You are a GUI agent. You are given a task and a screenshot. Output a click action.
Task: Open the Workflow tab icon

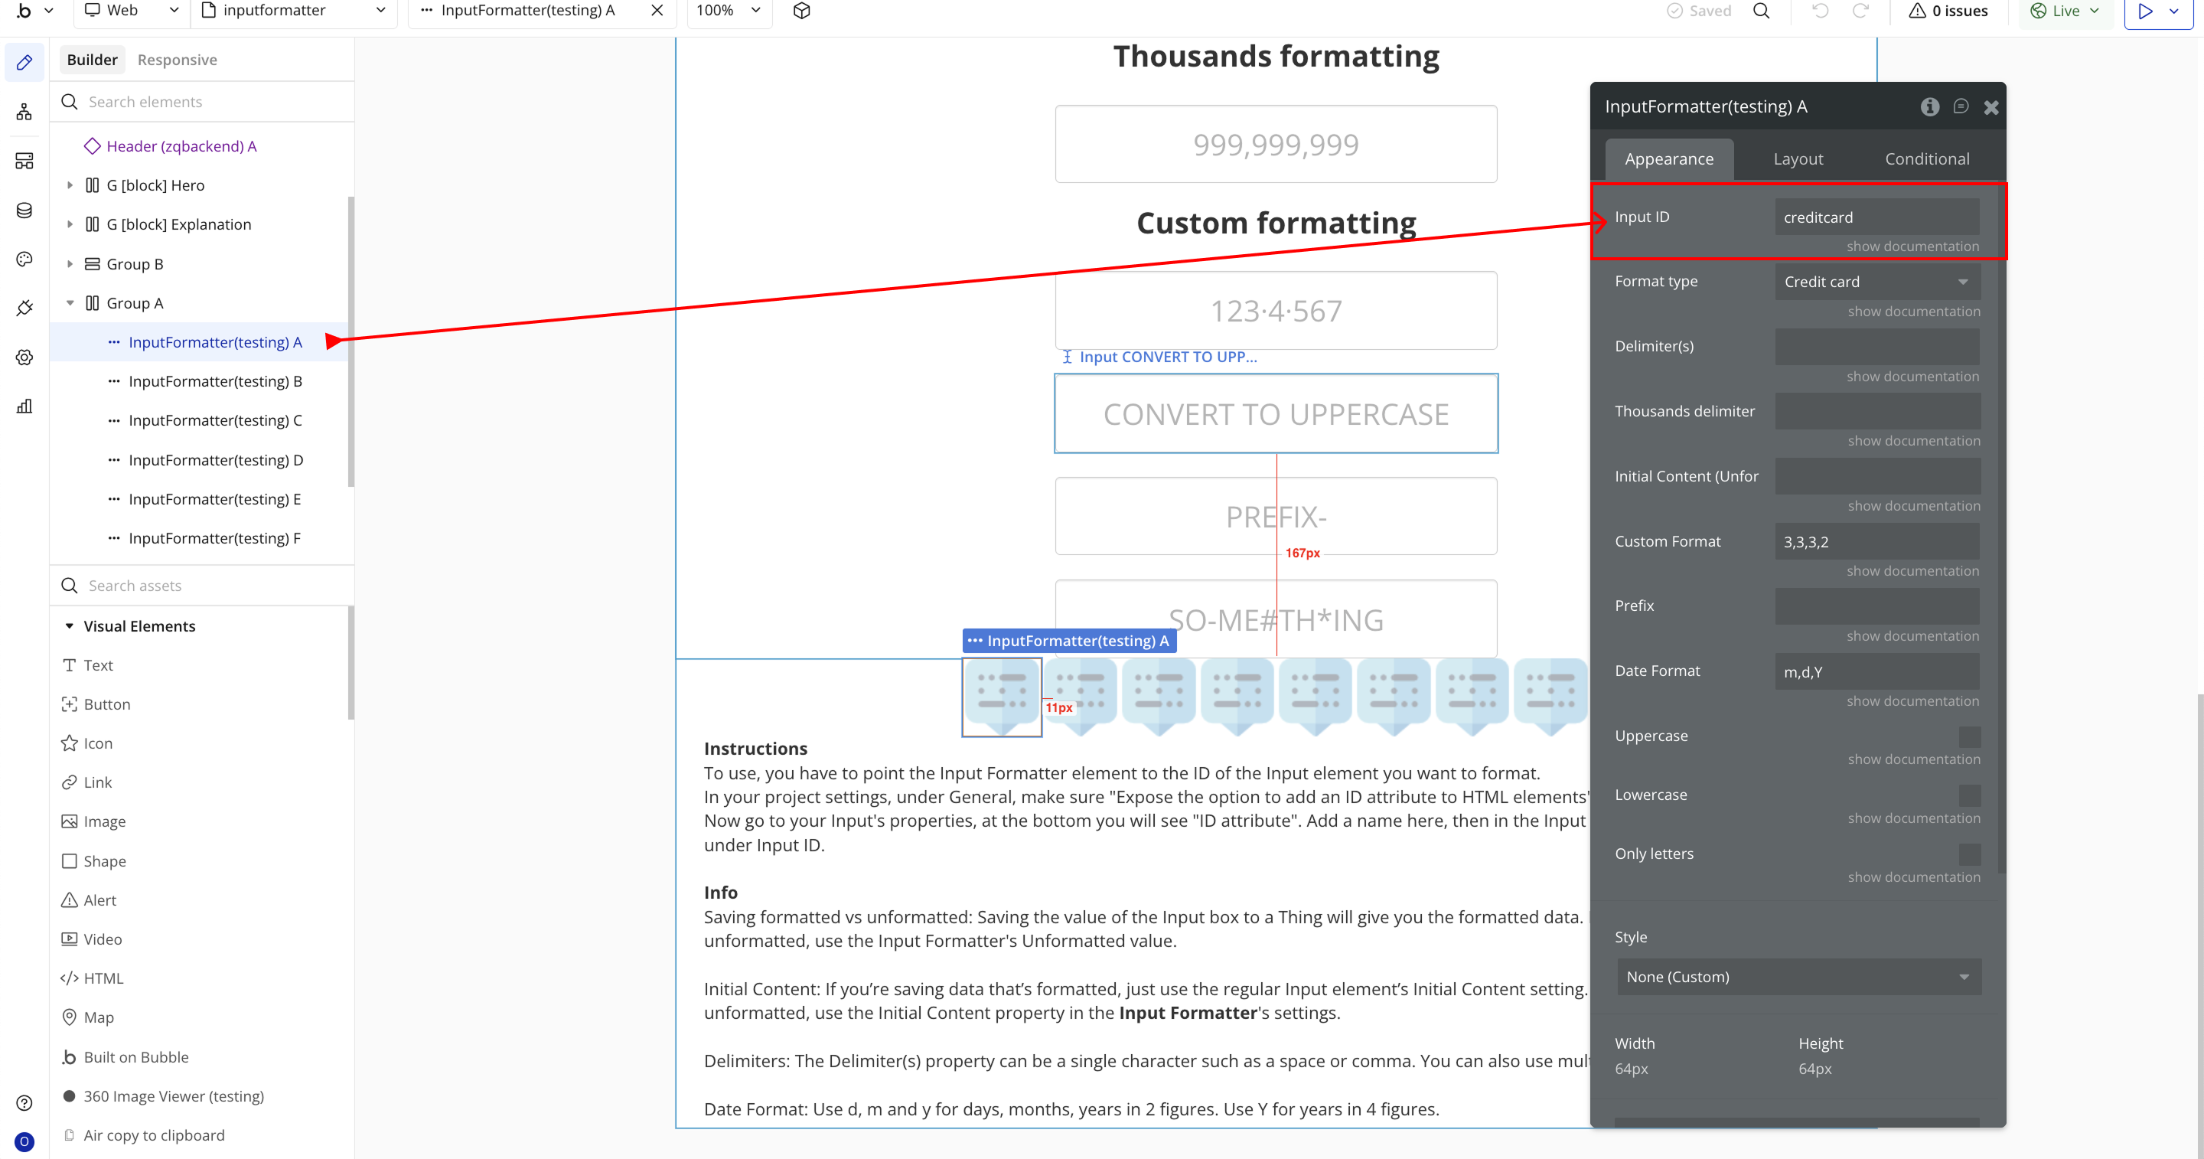24,112
